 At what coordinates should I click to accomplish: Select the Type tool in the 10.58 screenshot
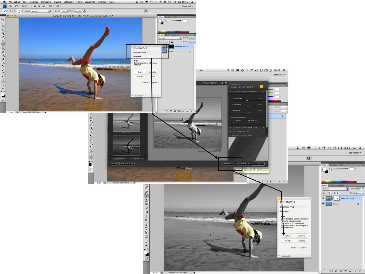coord(3,73)
